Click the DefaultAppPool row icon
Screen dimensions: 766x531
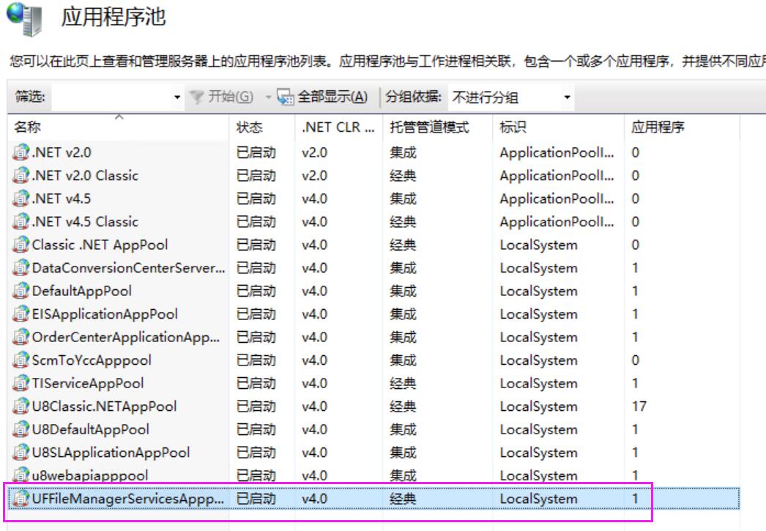pos(21,292)
